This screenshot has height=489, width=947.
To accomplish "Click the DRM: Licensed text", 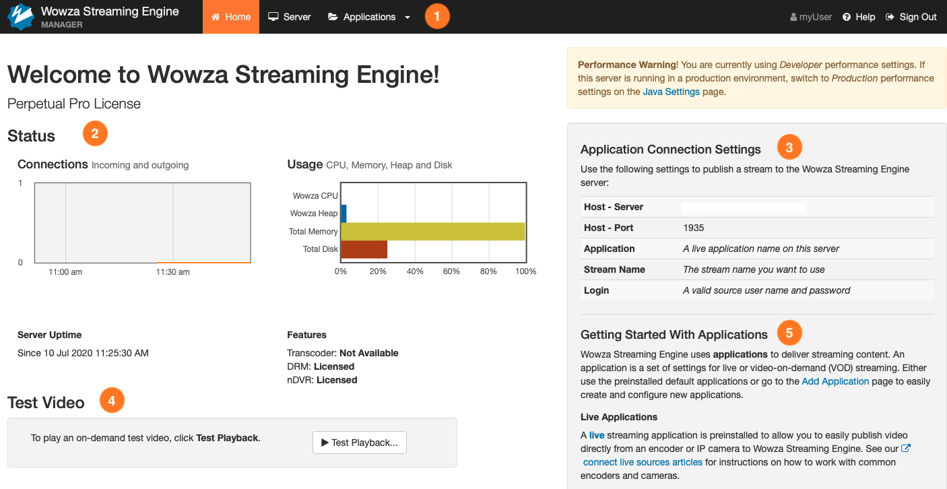I will [321, 366].
